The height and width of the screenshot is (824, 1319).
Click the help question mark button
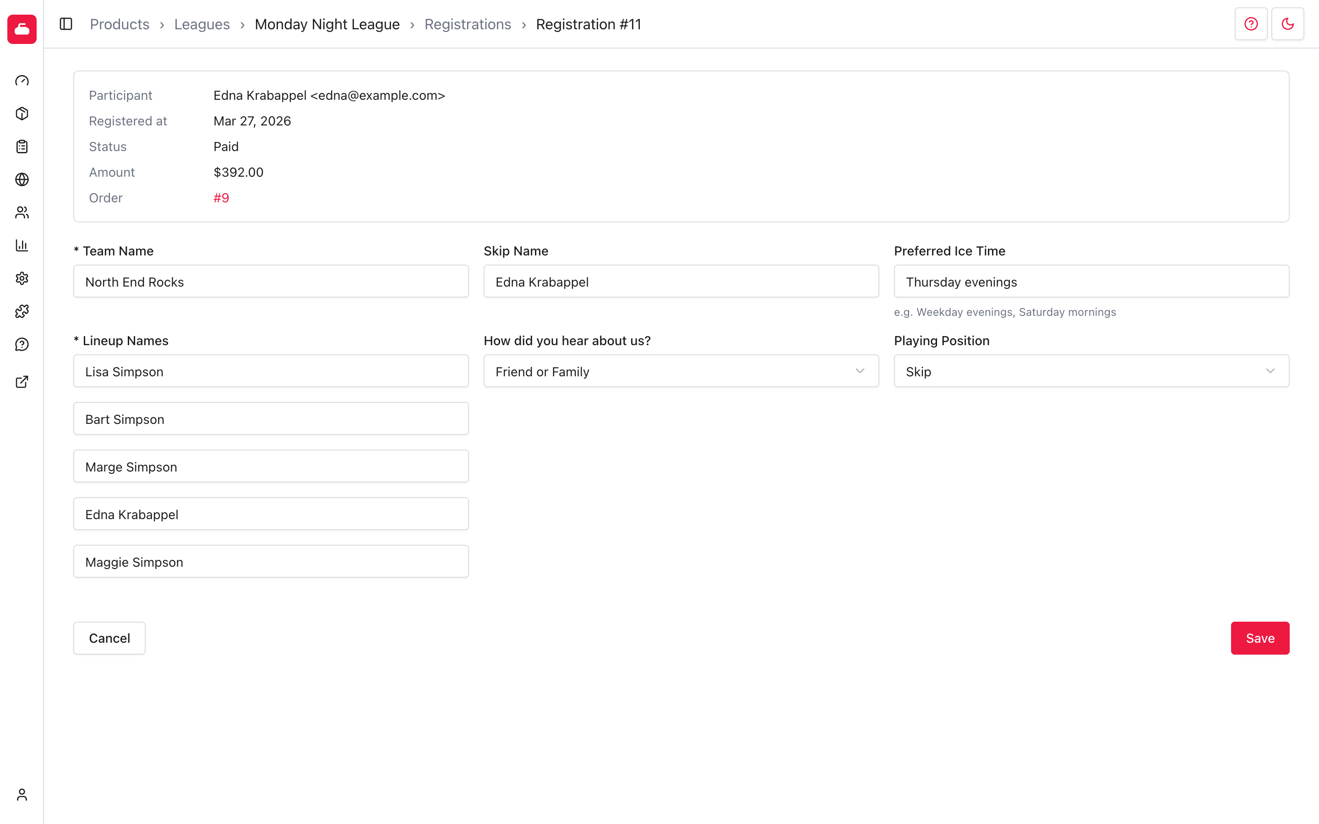click(1251, 24)
